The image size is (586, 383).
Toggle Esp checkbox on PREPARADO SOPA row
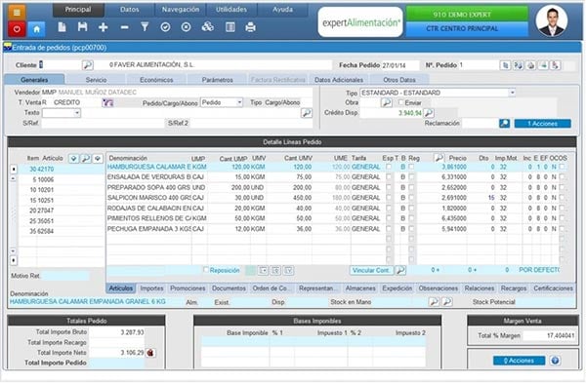389,187
